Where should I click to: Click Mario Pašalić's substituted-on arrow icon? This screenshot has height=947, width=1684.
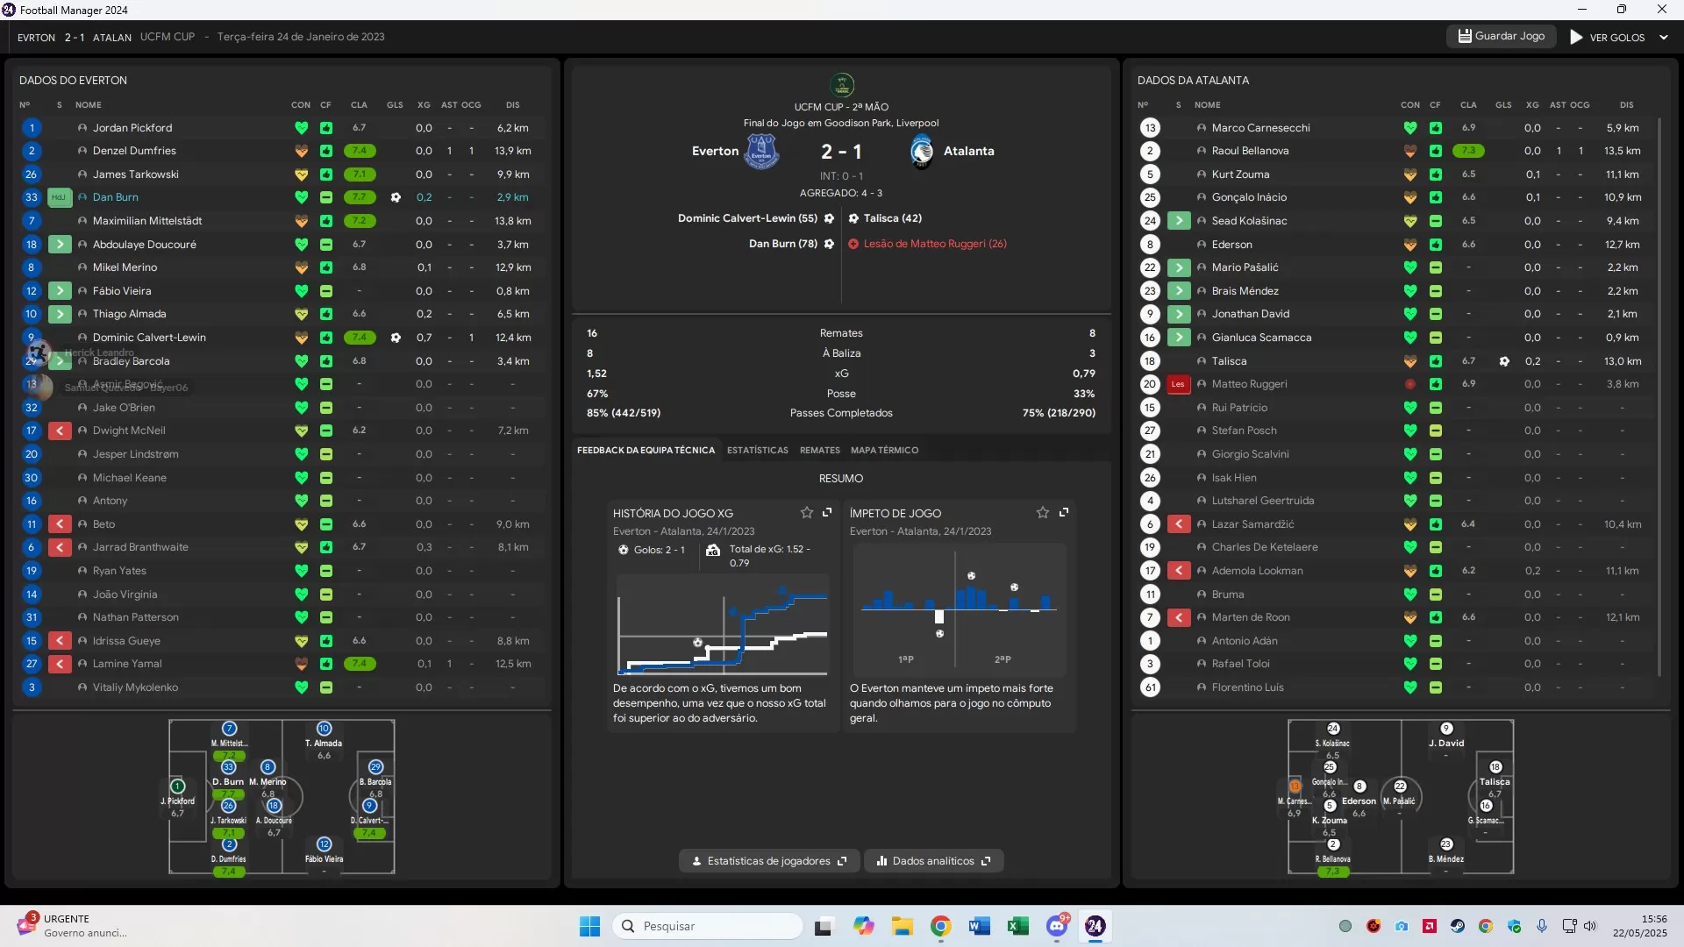[x=1179, y=267]
